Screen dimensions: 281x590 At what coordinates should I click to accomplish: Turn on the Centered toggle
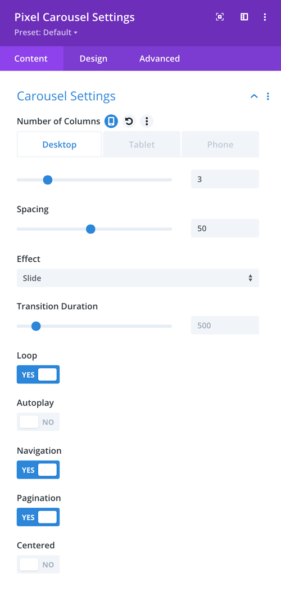(38, 565)
